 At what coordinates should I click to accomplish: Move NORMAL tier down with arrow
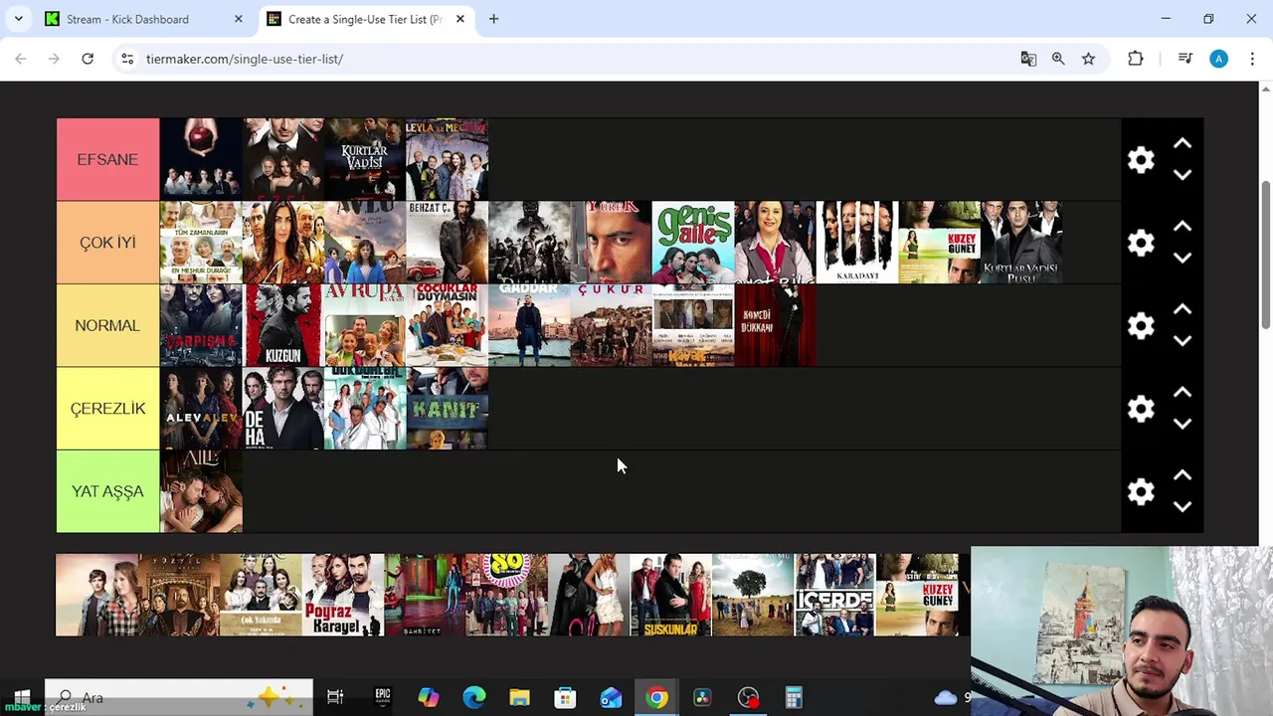pos(1182,341)
